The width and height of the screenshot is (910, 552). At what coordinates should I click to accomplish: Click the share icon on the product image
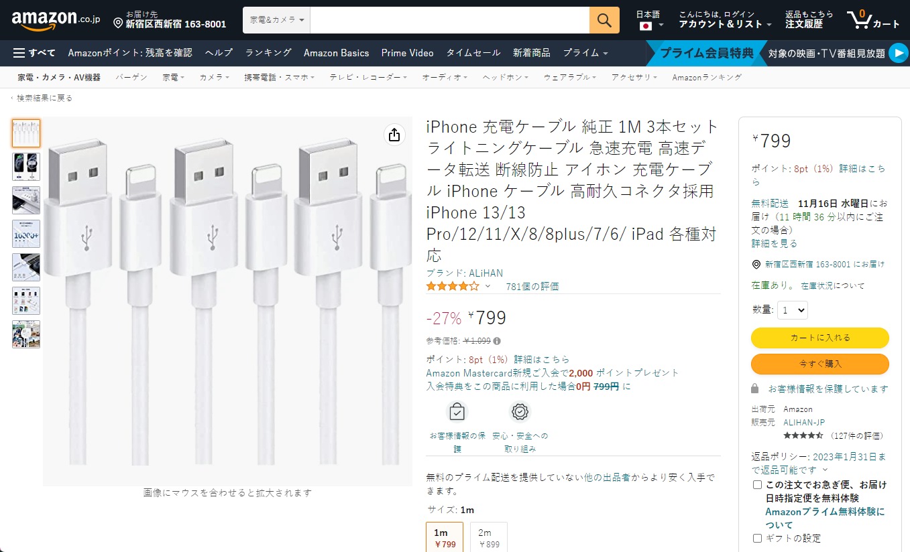coord(394,135)
